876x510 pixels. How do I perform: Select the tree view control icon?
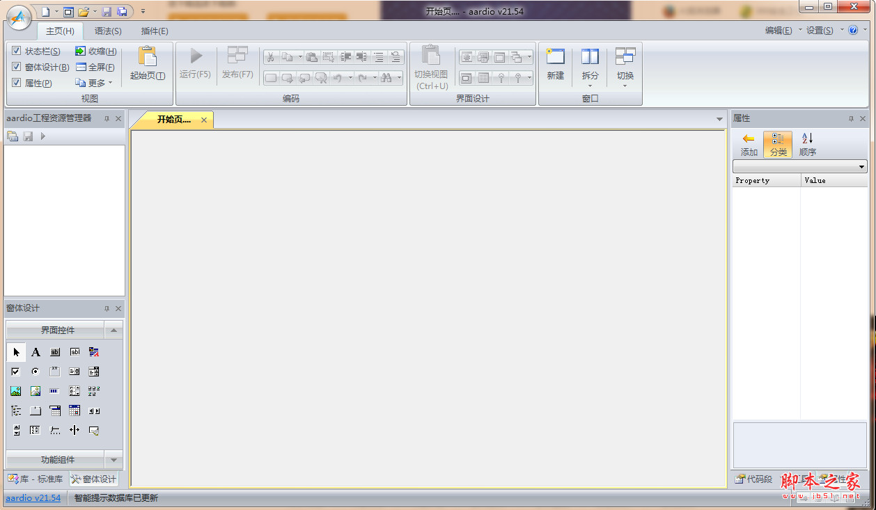click(16, 411)
